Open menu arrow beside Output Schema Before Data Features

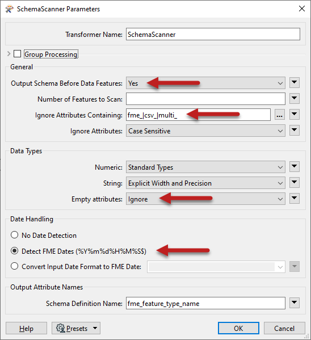click(x=295, y=83)
